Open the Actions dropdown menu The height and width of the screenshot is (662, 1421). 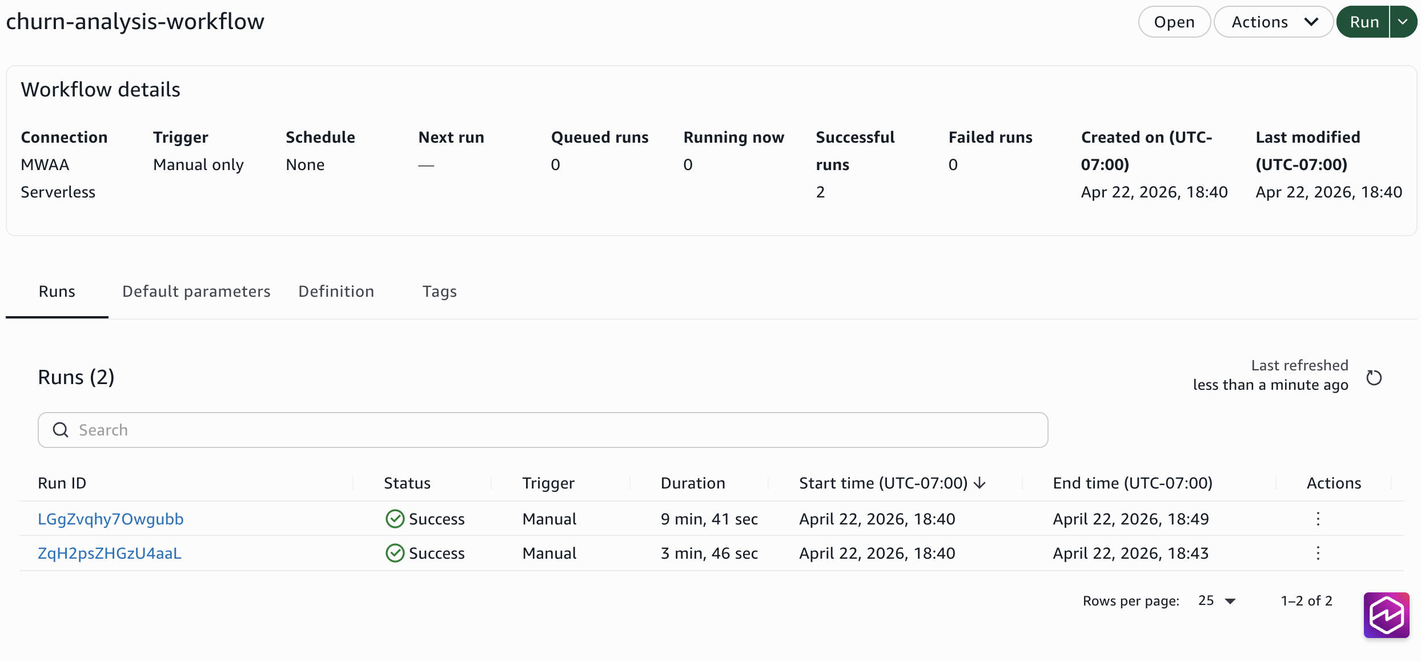[x=1274, y=22]
